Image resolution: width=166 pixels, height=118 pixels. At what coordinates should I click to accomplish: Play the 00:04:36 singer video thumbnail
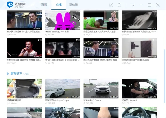[24, 48]
